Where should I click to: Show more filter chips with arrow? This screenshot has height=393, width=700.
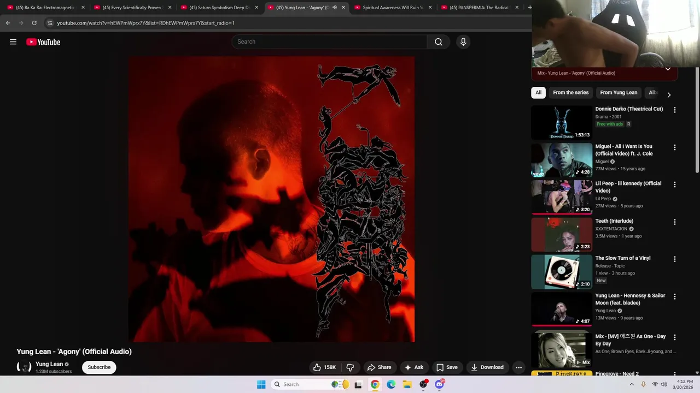pos(668,95)
